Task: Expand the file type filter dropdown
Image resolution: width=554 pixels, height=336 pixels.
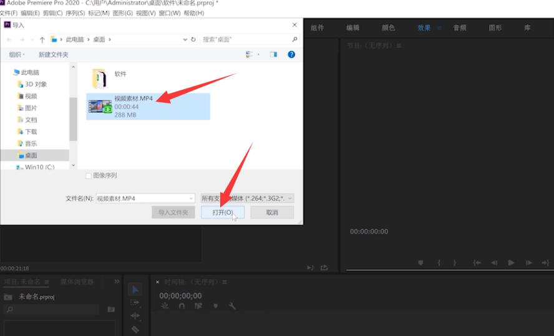Action: tap(289, 198)
